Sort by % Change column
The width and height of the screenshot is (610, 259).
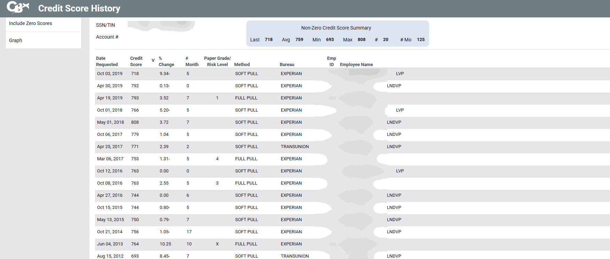pos(166,62)
